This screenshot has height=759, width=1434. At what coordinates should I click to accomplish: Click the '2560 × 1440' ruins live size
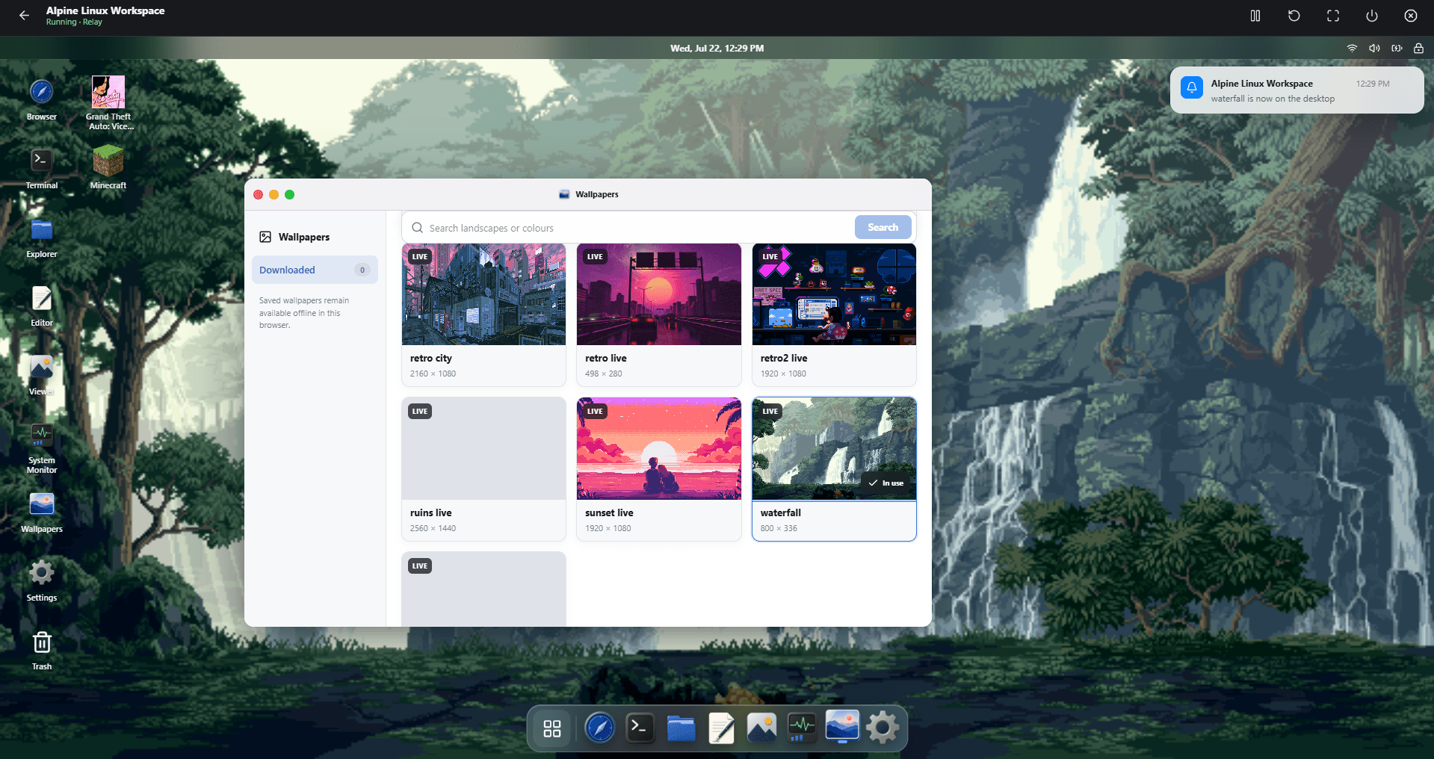pyautogui.click(x=433, y=528)
